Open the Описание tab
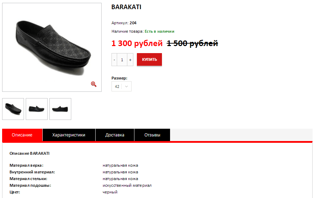Screen dimensions: 314x198 point(22,135)
